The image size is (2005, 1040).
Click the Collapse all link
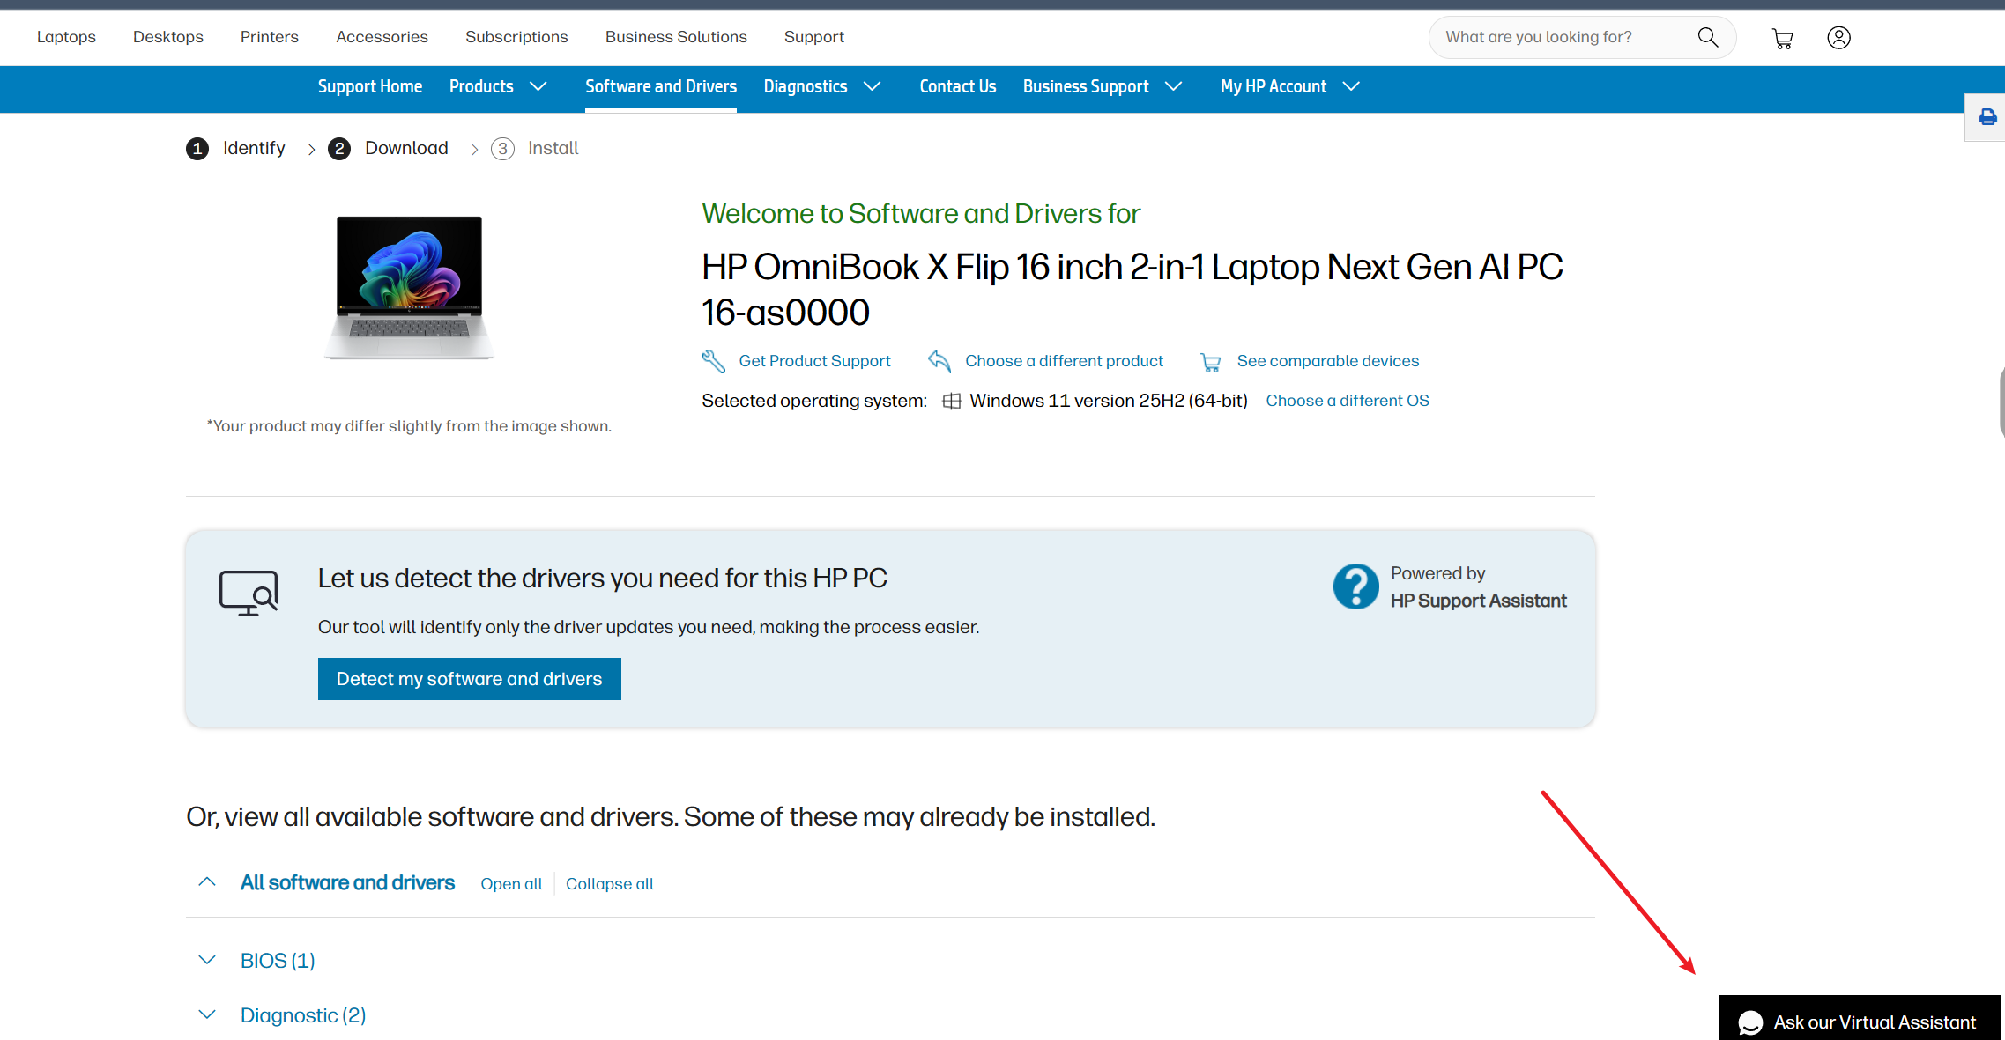point(610,884)
